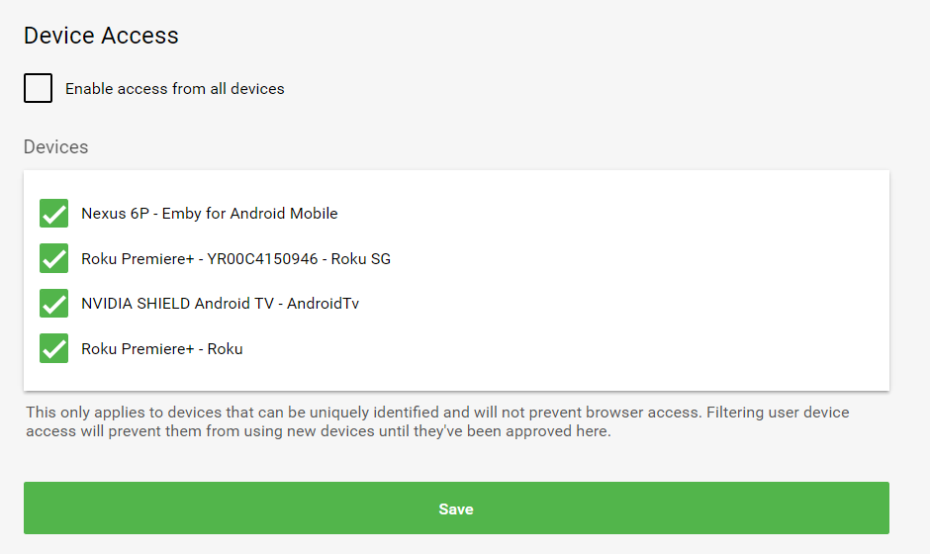Untick the last Roku Premiere+ - Roku checkbox
Image resolution: width=930 pixels, height=554 pixels.
(x=53, y=348)
